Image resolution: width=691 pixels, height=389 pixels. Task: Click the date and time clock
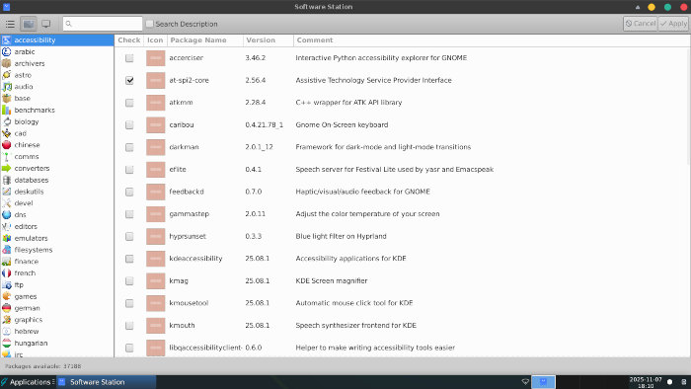646,382
